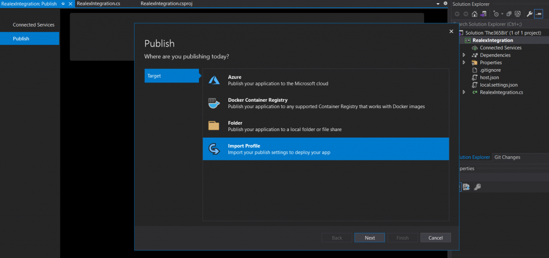Select the Target step tab
Viewport: 549px width, 258px height.
pyautogui.click(x=172, y=75)
